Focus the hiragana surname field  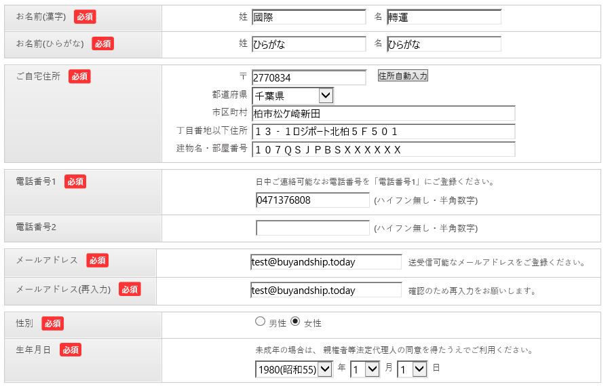click(308, 44)
